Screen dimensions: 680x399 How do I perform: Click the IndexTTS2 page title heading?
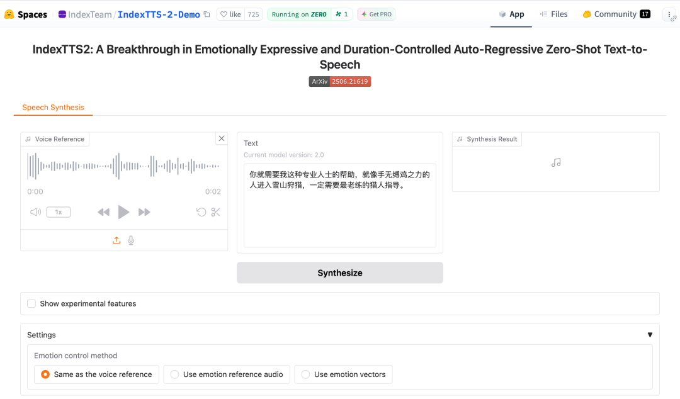(339, 57)
